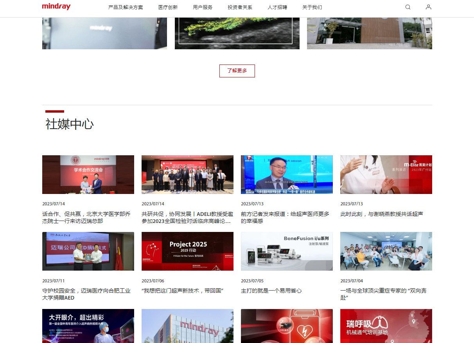474x343 pixels.
Task: Click the conference audience thumbnail dated 2023/07/04
Action: 386,251
